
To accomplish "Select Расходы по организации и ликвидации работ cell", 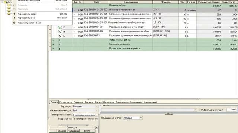I will (131, 36).
